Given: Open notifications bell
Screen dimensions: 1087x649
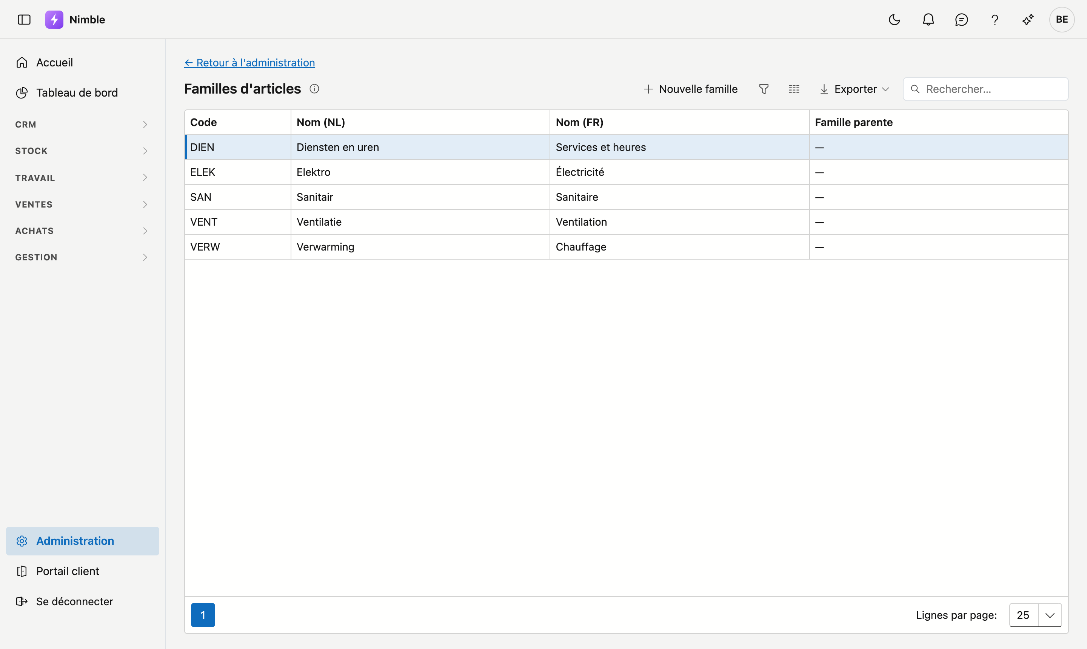Looking at the screenshot, I should pos(928,20).
